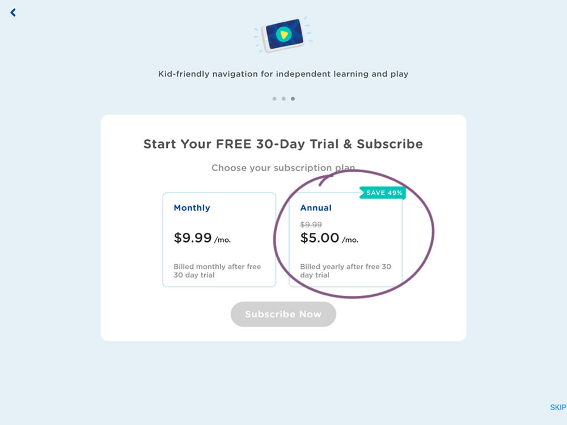This screenshot has height=425, width=567.
Task: Go to the second carousel page dot
Action: click(283, 99)
